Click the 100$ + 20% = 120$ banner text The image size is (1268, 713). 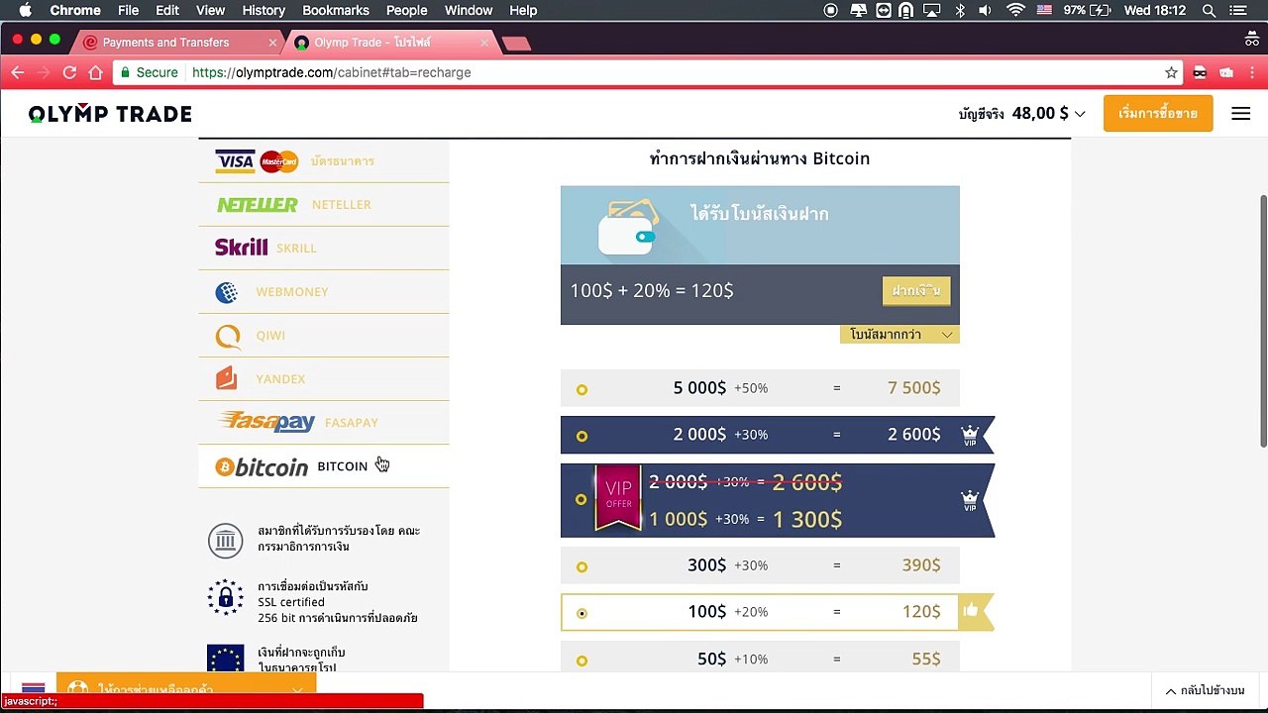tap(652, 291)
